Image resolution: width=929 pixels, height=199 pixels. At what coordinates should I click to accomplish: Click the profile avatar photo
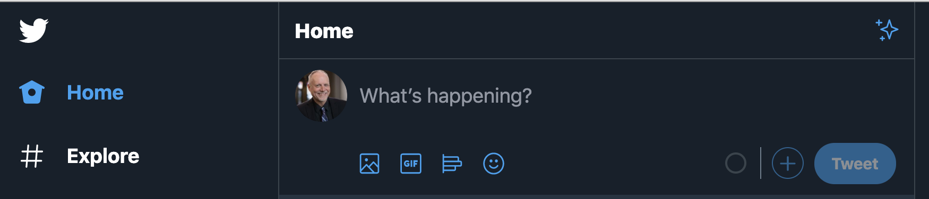pos(321,96)
